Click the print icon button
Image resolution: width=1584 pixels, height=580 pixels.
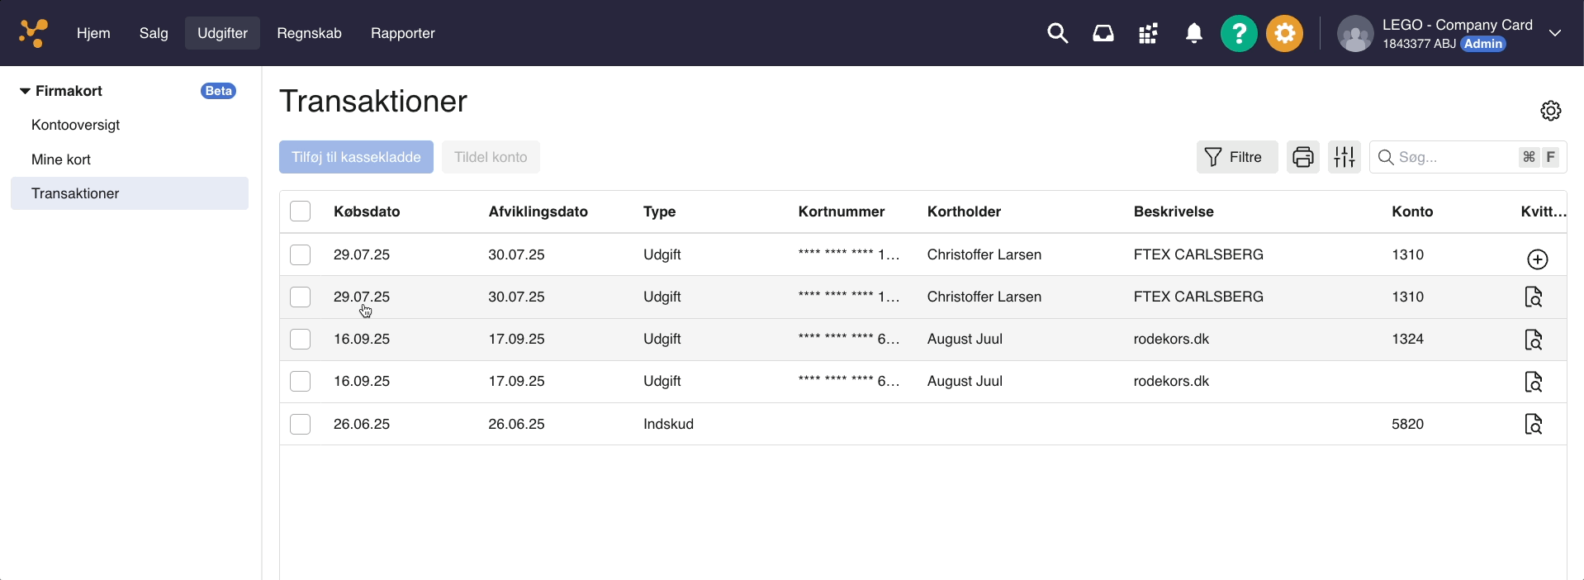1302,157
